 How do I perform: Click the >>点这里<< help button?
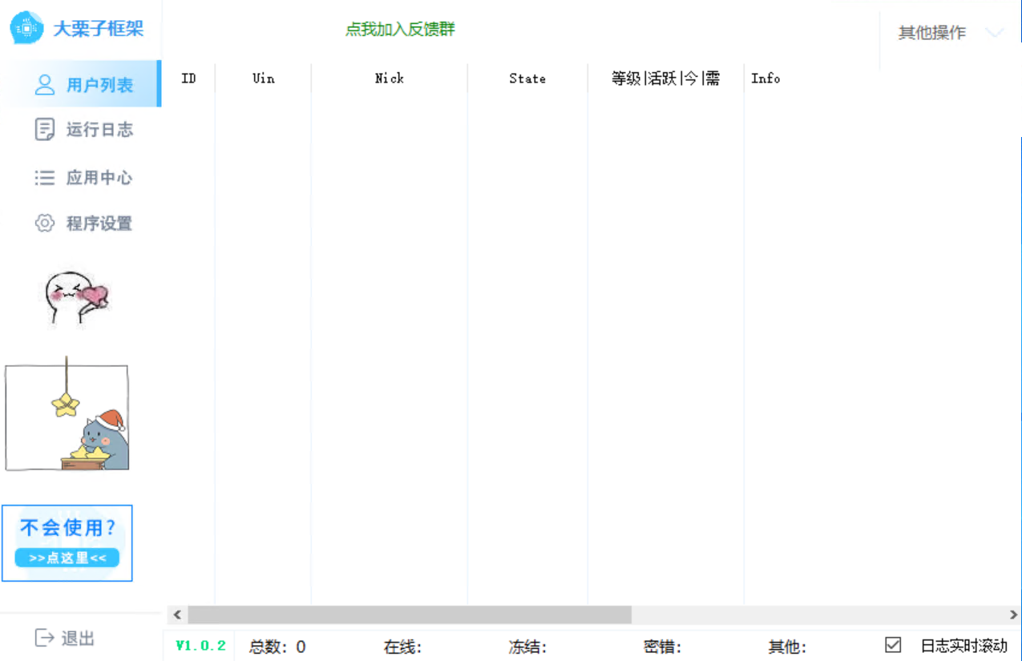67,558
